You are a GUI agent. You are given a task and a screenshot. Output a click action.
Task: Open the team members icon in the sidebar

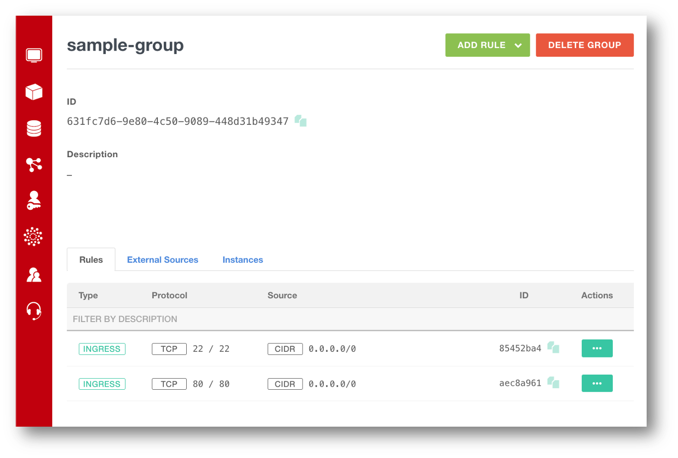click(33, 274)
